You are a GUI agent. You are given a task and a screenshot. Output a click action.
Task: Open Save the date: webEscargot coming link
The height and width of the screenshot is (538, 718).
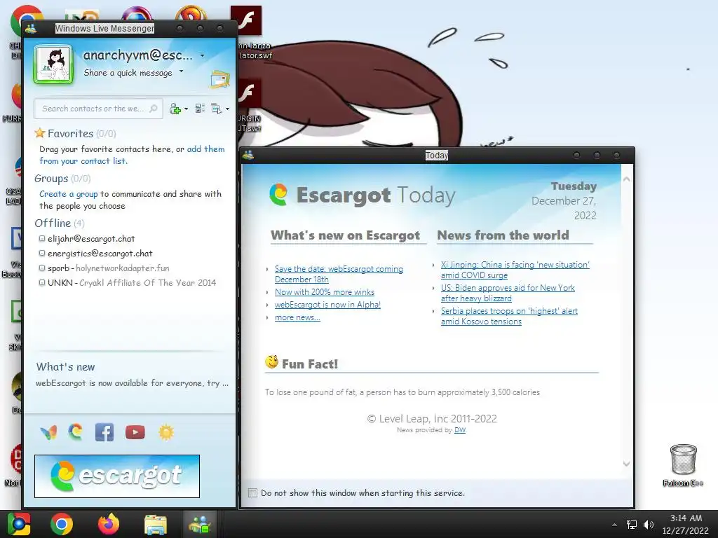pyautogui.click(x=339, y=274)
